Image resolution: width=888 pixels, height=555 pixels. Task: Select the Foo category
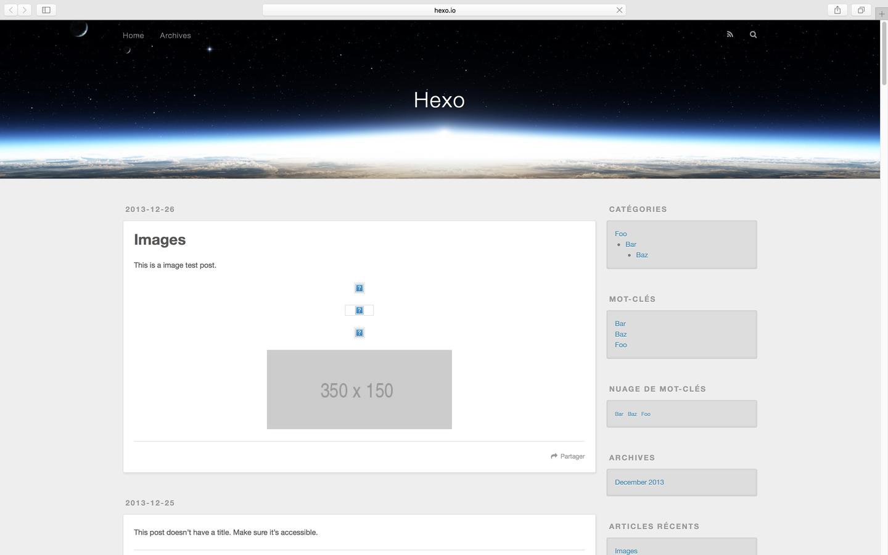click(620, 234)
